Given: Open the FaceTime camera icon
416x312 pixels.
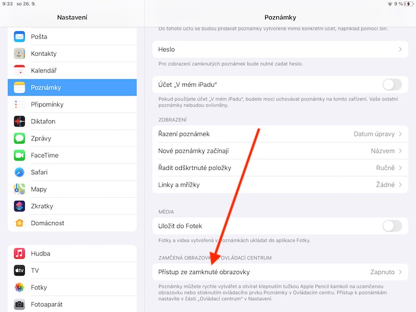Looking at the screenshot, I should 19,155.
